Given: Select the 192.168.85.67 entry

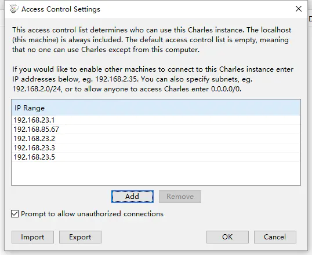Looking at the screenshot, I should [x=156, y=130].
